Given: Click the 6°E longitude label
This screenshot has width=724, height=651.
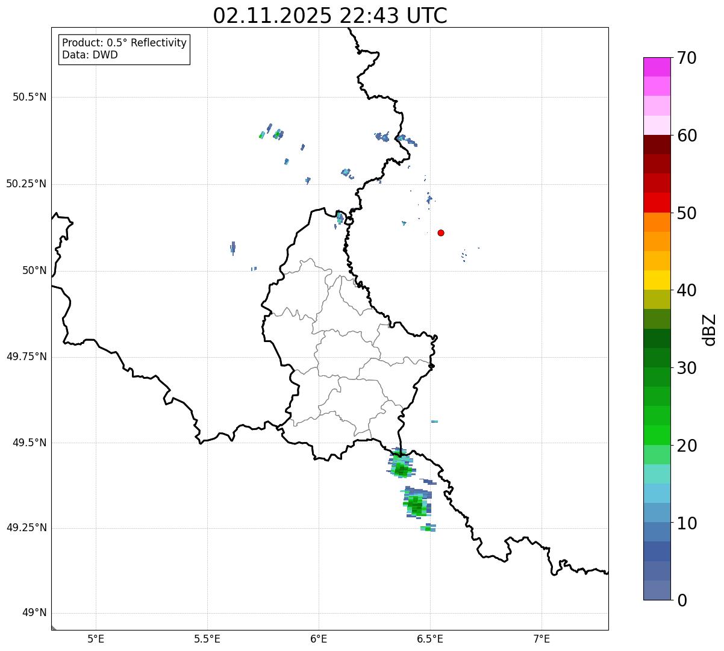Looking at the screenshot, I should coord(319,638).
